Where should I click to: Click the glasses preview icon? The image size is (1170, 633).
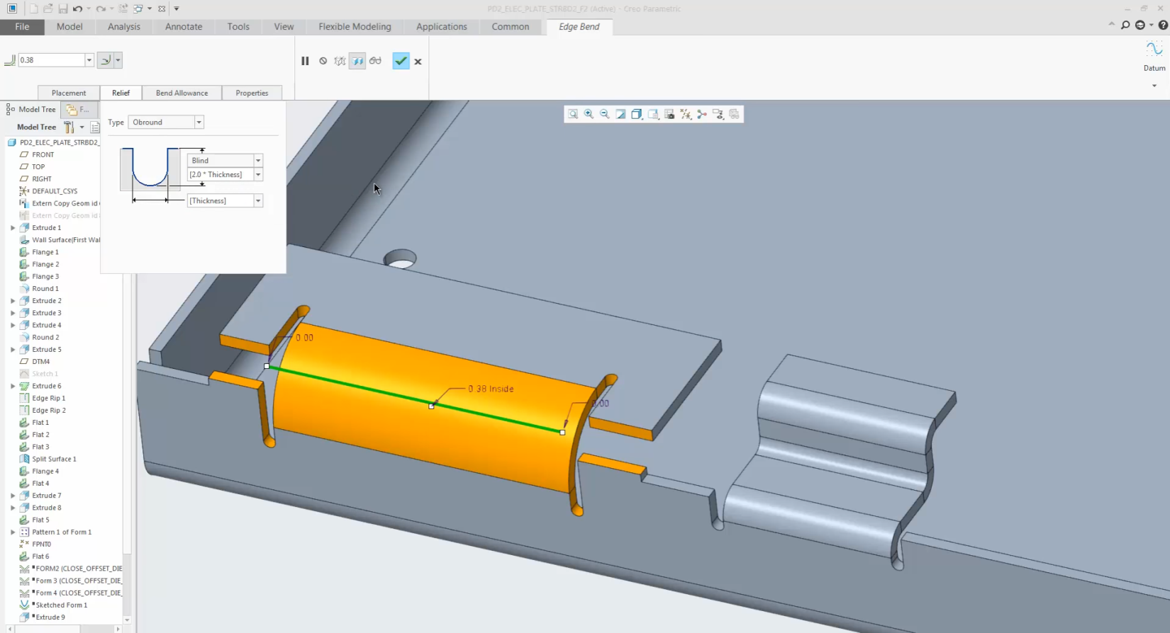[x=375, y=61]
